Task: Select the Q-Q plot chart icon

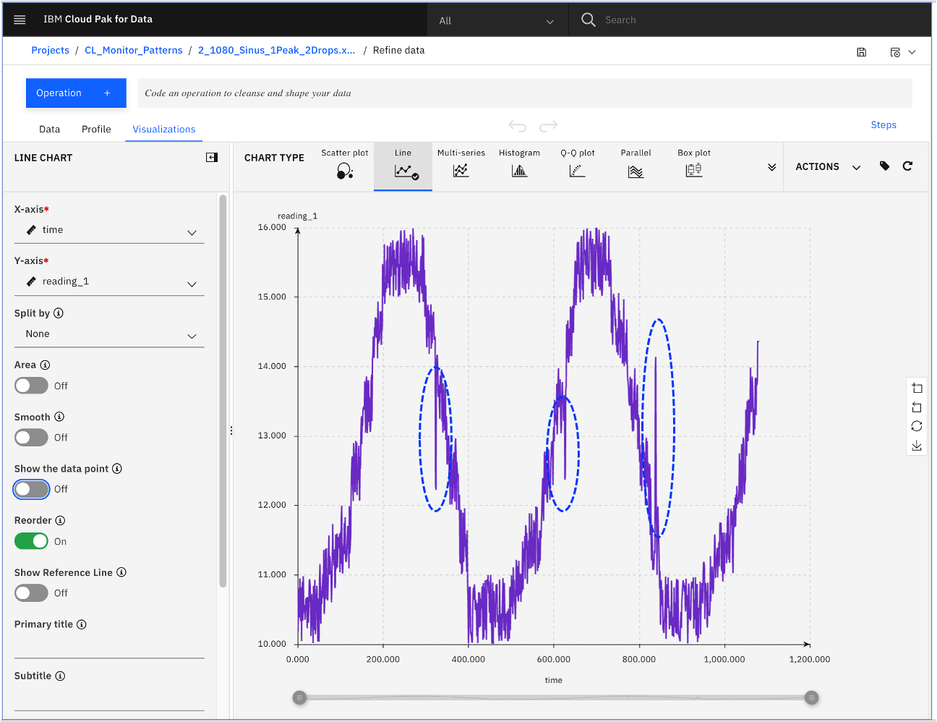Action: tap(577, 171)
